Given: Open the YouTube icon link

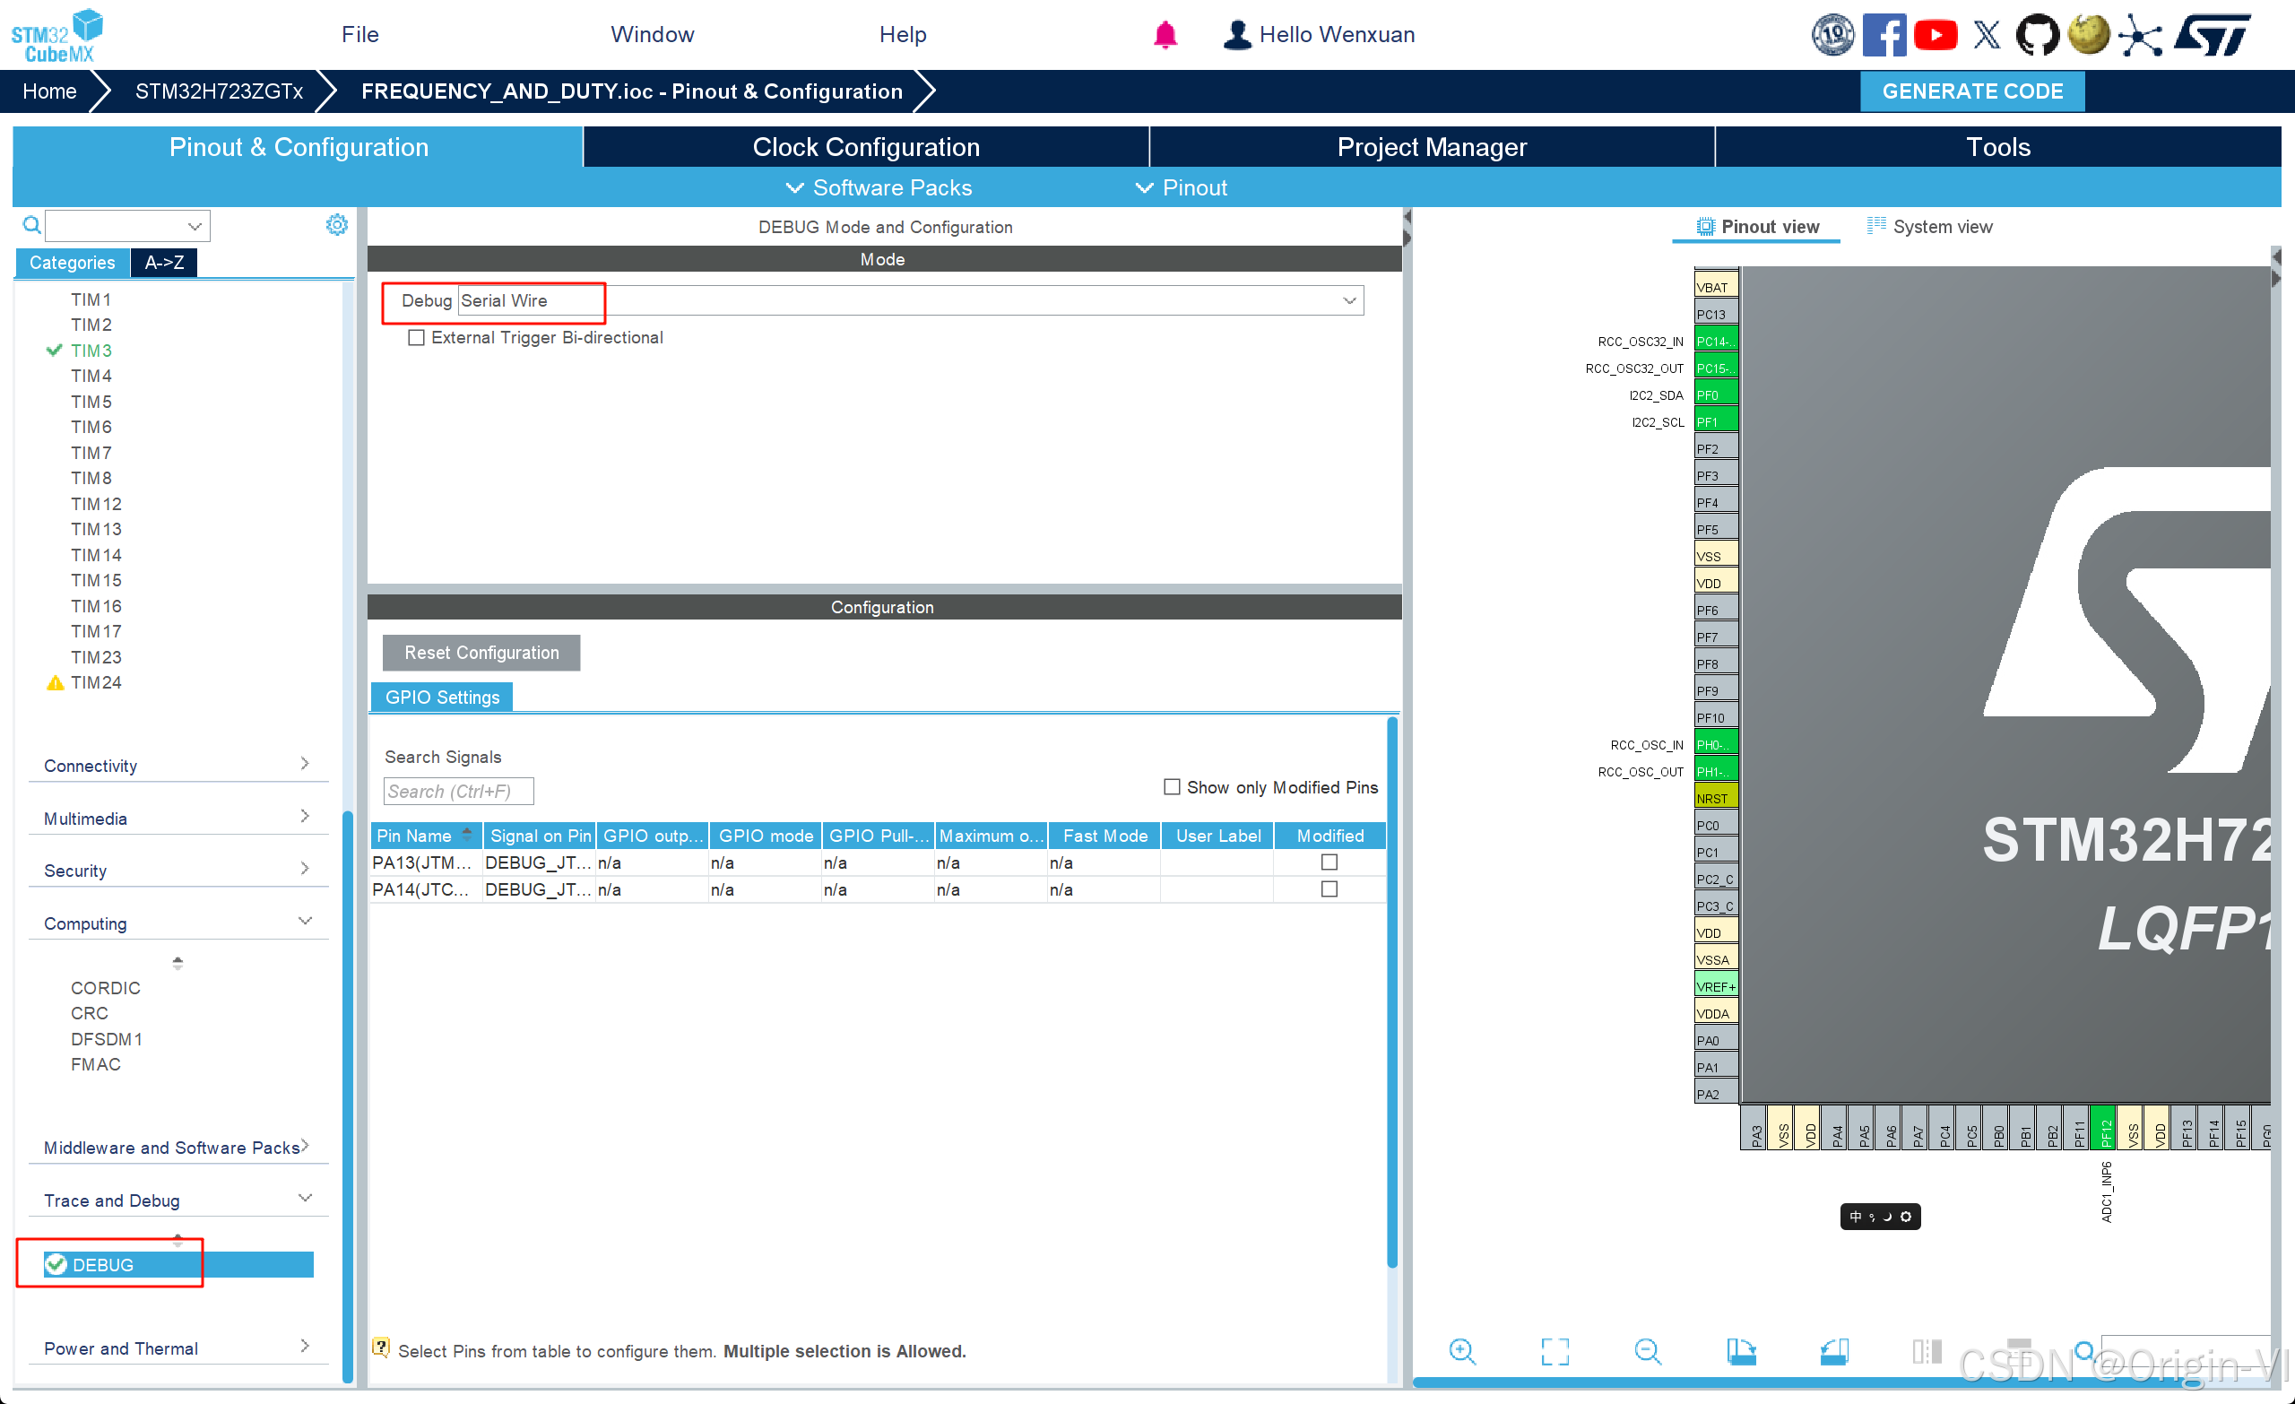Looking at the screenshot, I should point(1936,35).
